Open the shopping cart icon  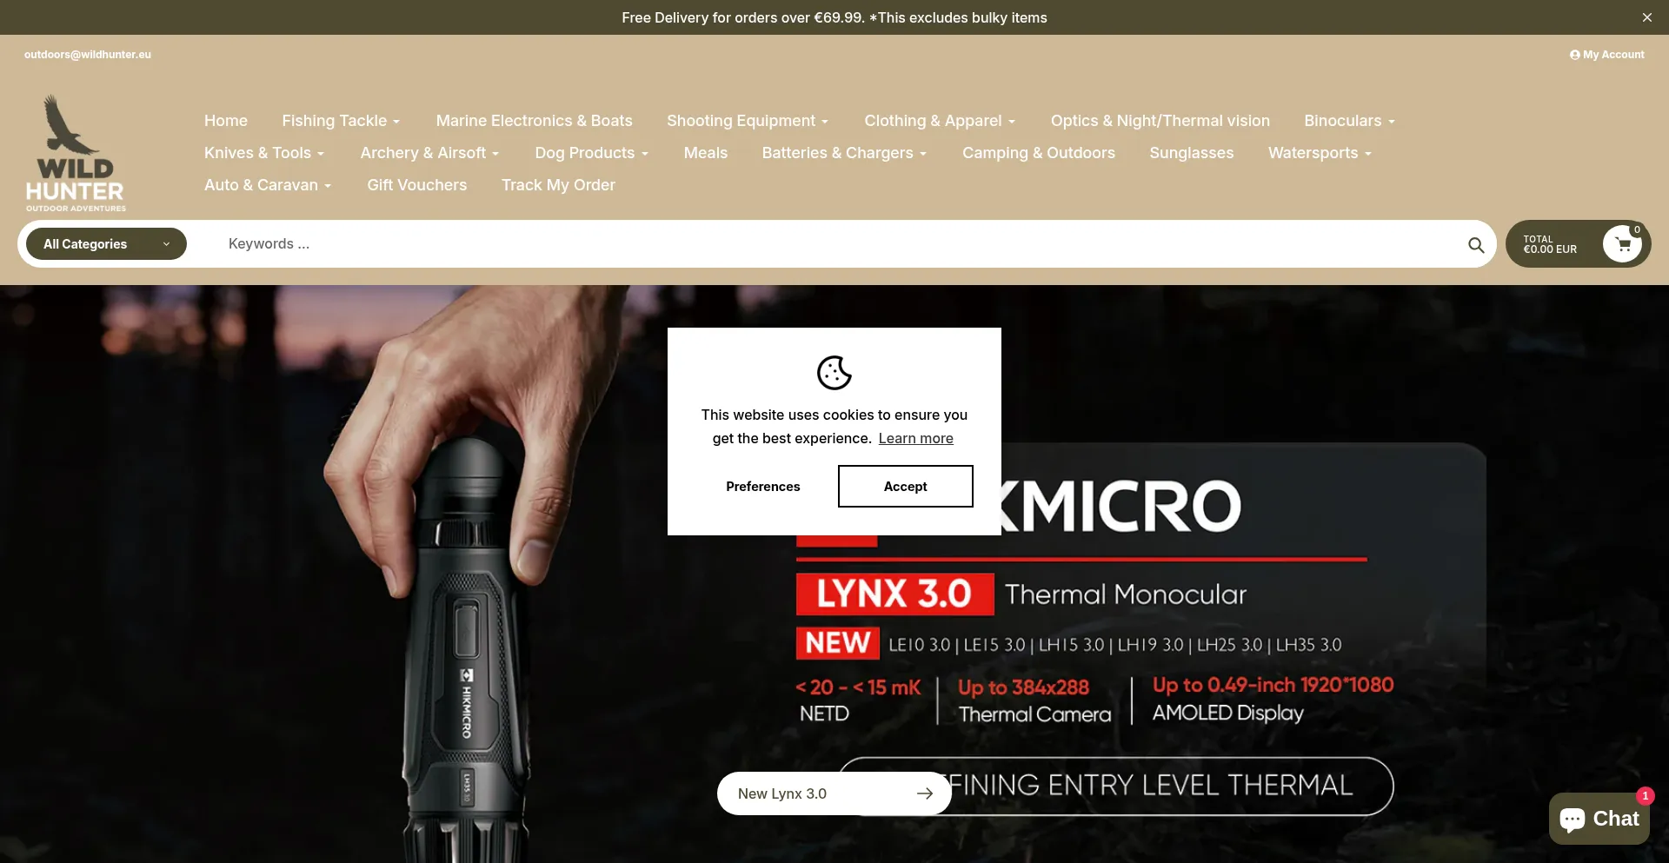pyautogui.click(x=1622, y=244)
